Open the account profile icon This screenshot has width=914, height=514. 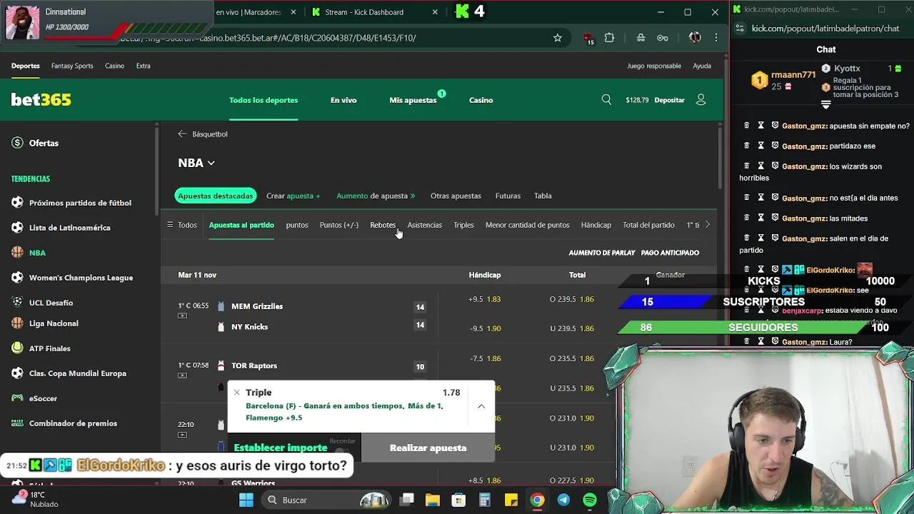(x=700, y=100)
